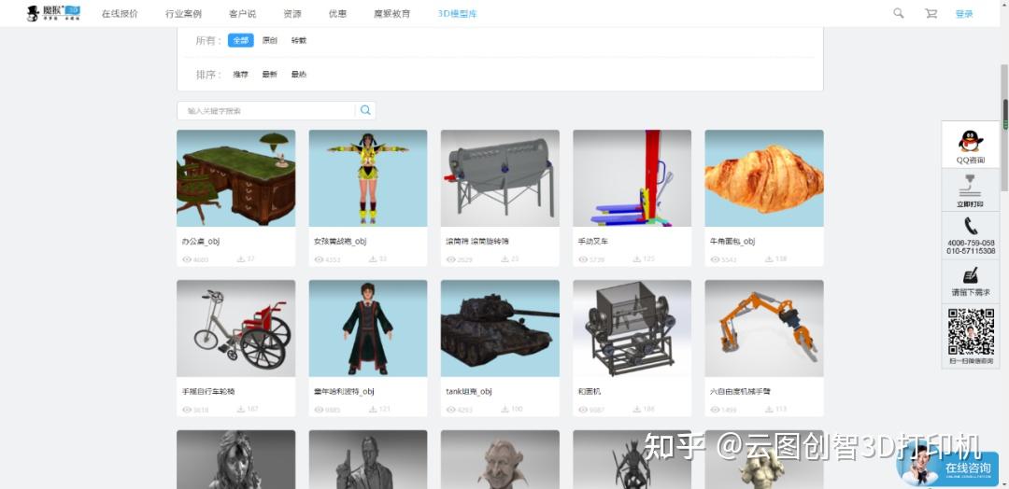1009x489 pixels.
Task: Go to the 客户说 page
Action: point(242,13)
